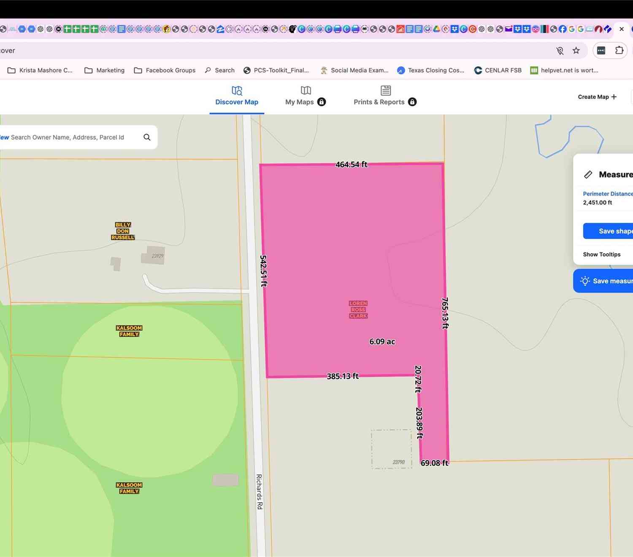Open the password manager extension icon
The width and height of the screenshot is (633, 557).
(601, 51)
